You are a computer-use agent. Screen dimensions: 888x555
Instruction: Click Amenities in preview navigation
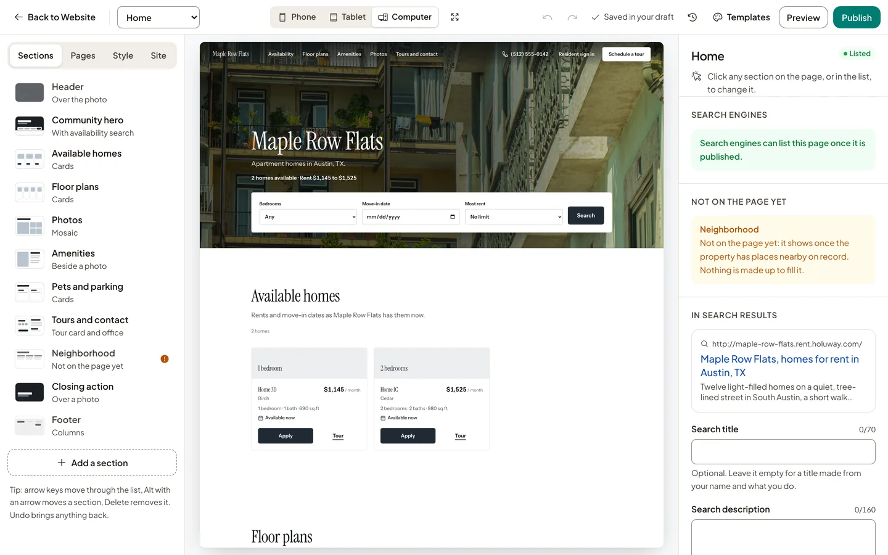pyautogui.click(x=349, y=54)
